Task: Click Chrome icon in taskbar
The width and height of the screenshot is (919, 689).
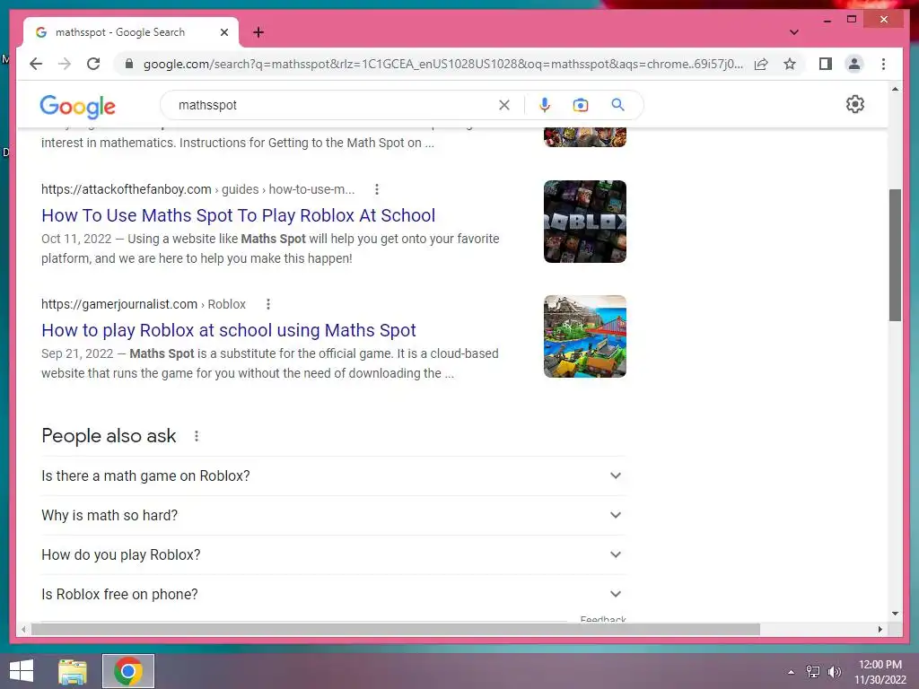Action: pyautogui.click(x=128, y=671)
